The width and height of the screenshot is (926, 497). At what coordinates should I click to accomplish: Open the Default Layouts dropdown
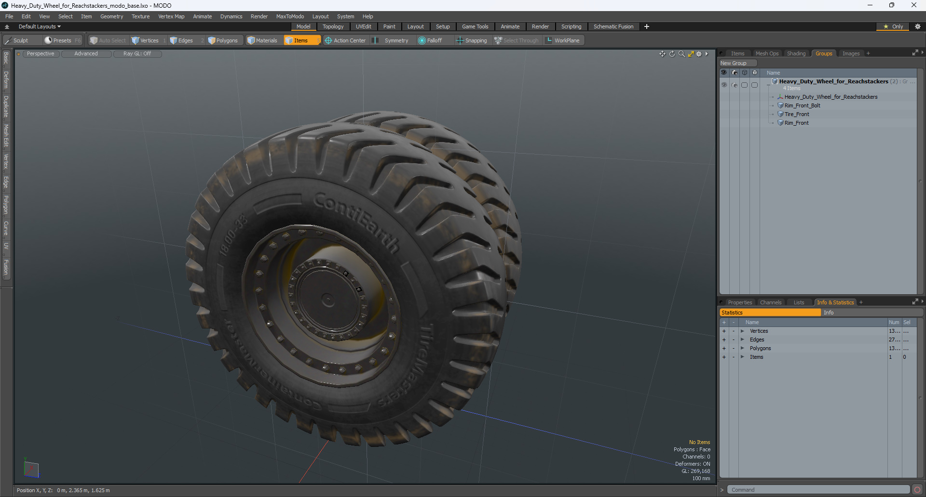pos(40,26)
